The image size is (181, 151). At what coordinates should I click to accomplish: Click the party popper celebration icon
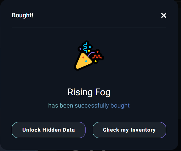[89, 55]
